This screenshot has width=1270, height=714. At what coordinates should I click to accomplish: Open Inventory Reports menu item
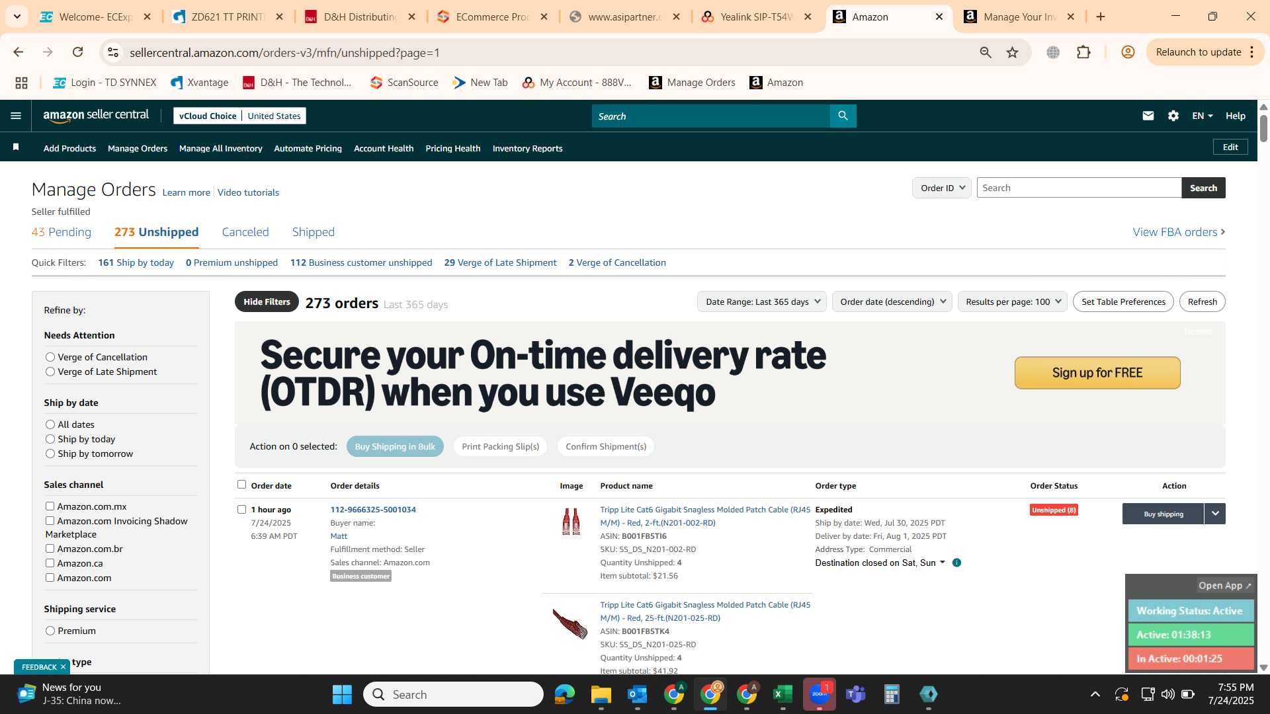tap(528, 149)
